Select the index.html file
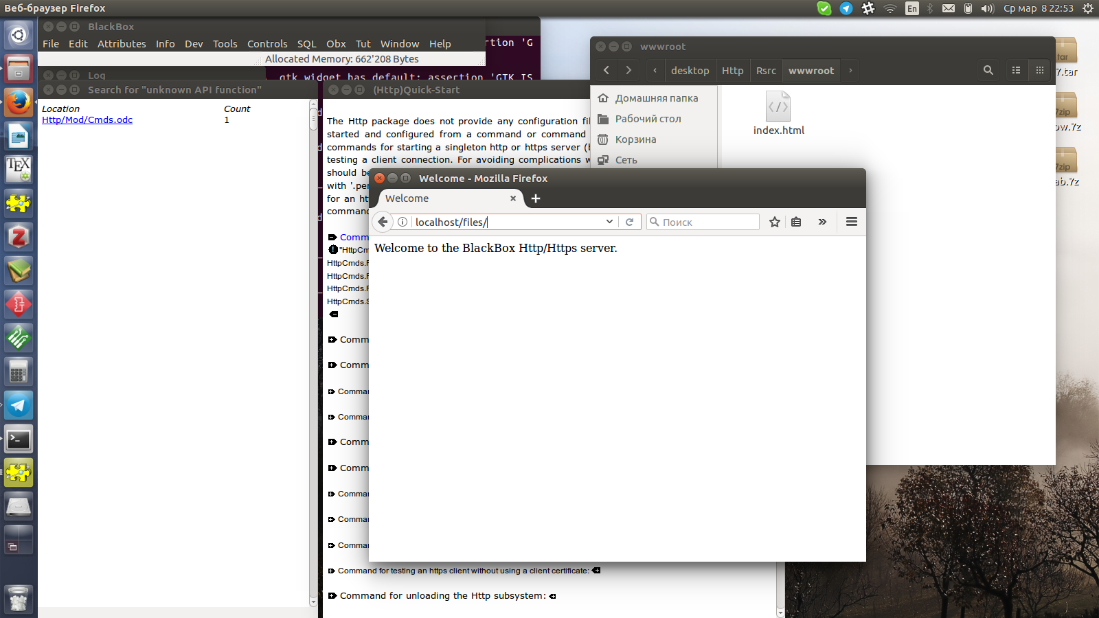This screenshot has height=618, width=1099. (778, 114)
